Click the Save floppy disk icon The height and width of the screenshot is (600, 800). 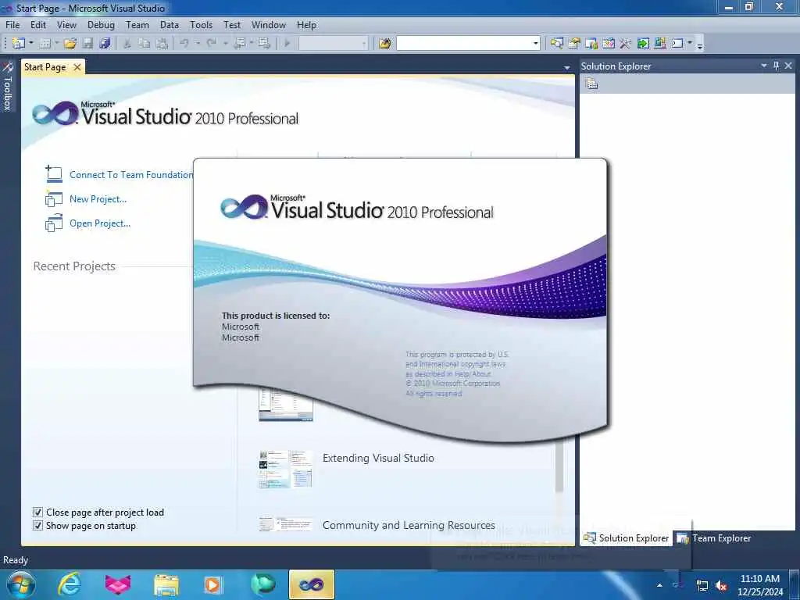click(x=87, y=44)
